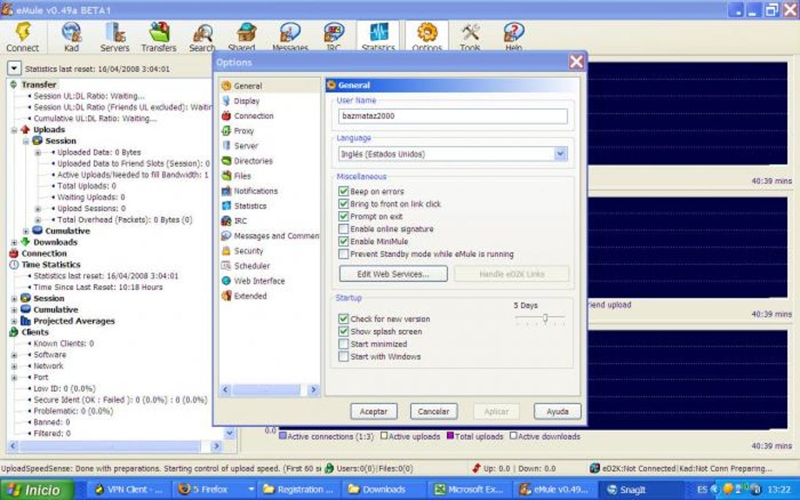This screenshot has width=800, height=500.
Task: Click the Notifications icon in Options list
Action: (x=227, y=191)
